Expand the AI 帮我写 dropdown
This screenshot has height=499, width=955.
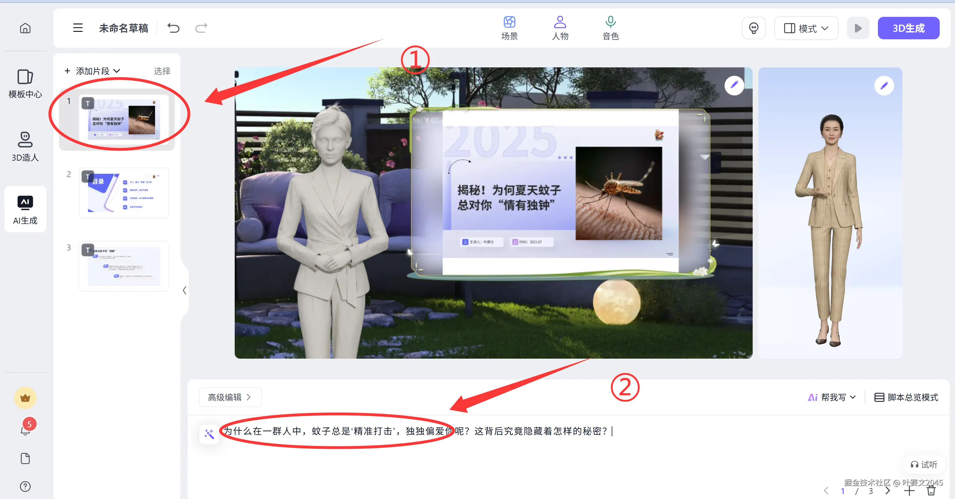[832, 397]
